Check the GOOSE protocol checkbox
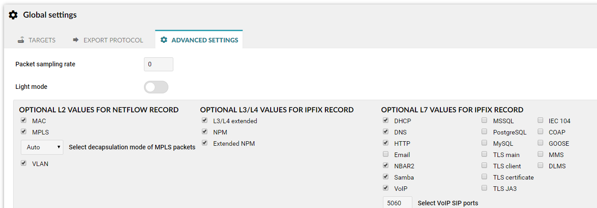 pos(540,143)
